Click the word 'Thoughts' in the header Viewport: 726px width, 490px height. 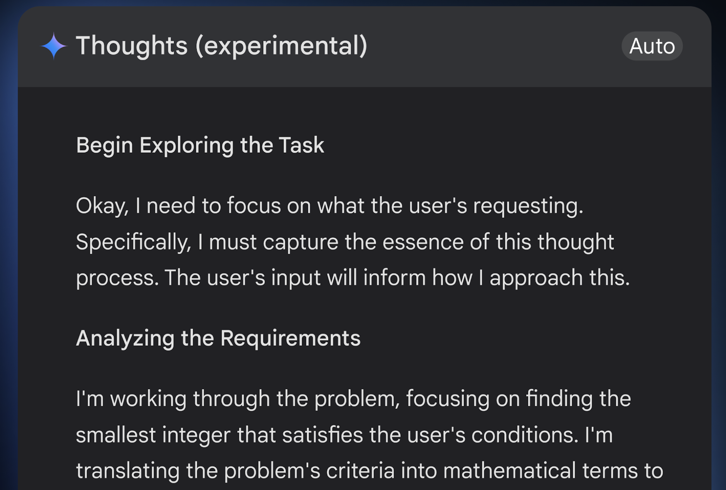tap(132, 45)
